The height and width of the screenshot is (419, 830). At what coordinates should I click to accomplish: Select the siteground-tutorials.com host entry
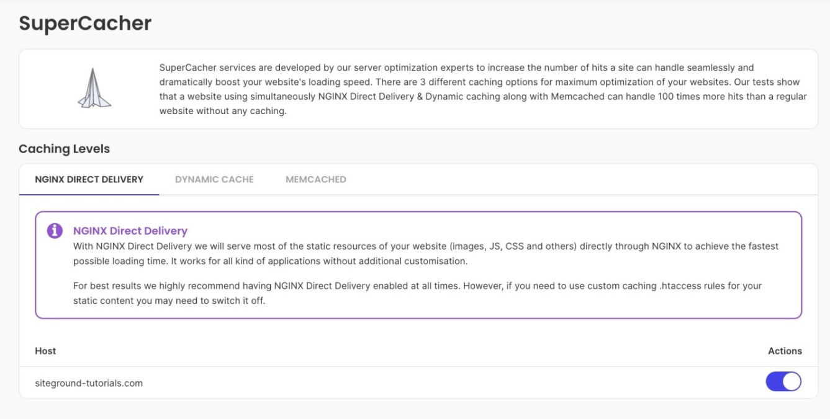click(x=89, y=383)
